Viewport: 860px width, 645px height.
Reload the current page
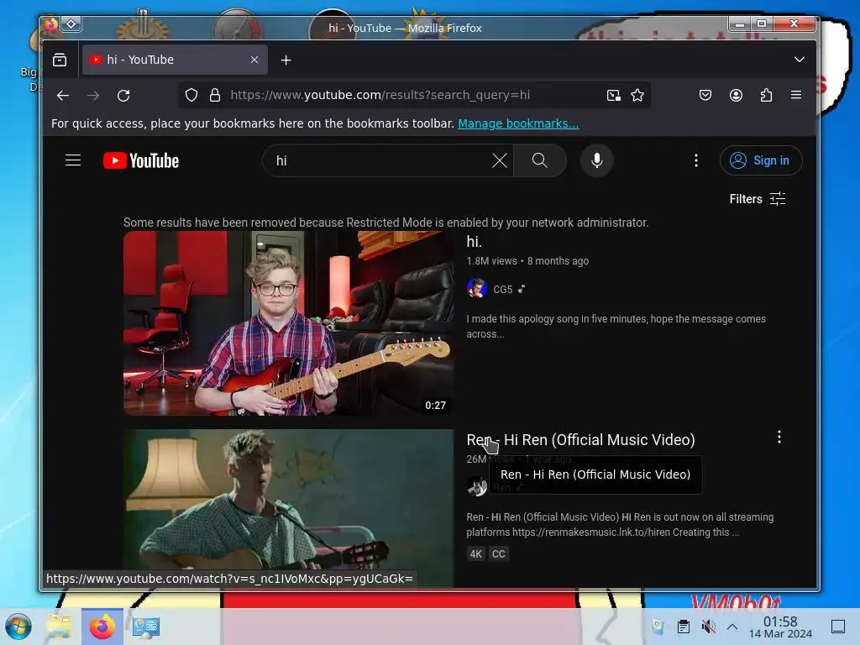click(123, 96)
